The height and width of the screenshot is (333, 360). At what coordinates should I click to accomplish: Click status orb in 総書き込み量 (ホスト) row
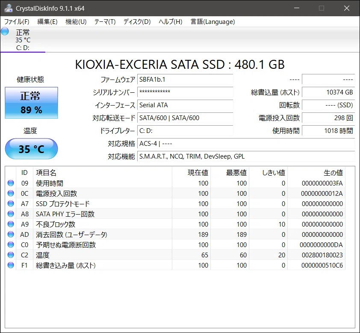tap(11, 265)
